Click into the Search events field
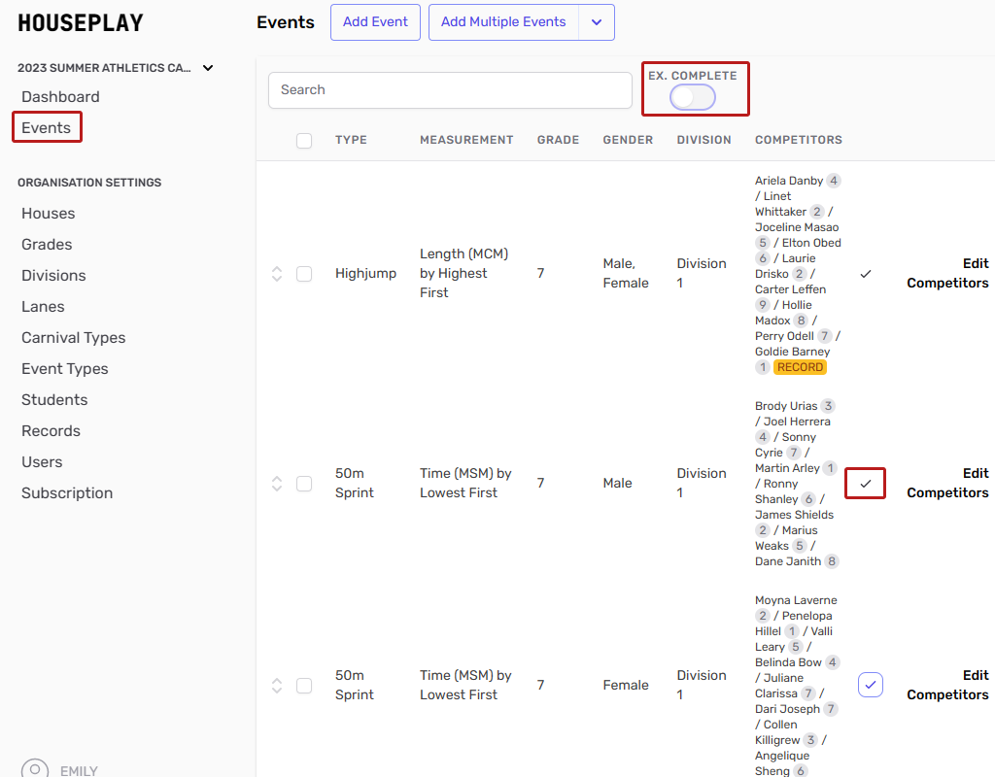The width and height of the screenshot is (995, 777). coord(450,90)
